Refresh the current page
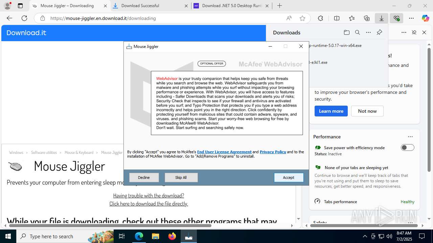The width and height of the screenshot is (433, 243). tap(24, 18)
